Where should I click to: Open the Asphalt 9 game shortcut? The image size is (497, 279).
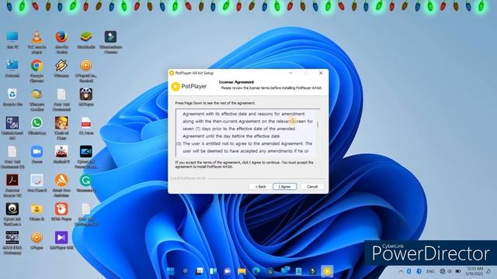click(61, 154)
